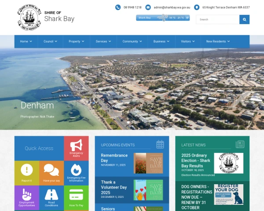Screen dimensions: 264x211
Task: Click the Latest News newspaper icon
Action: click(240, 144)
